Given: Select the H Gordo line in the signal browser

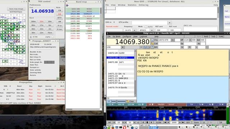Looking at the screenshot, I should click(120, 87).
